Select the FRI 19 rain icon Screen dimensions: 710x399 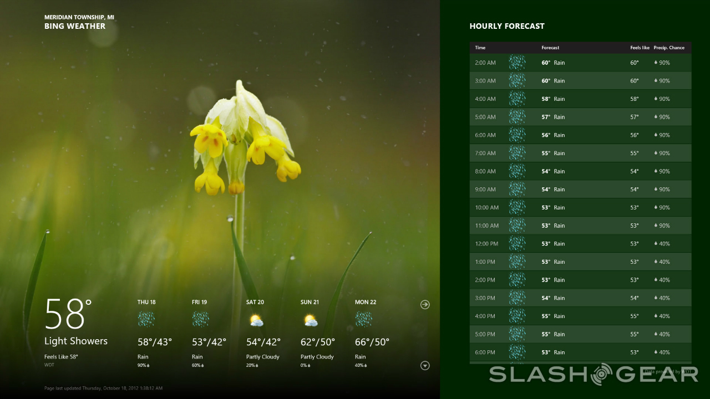(x=201, y=319)
